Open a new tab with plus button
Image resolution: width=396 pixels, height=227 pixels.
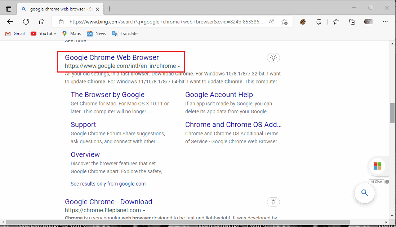[110, 9]
